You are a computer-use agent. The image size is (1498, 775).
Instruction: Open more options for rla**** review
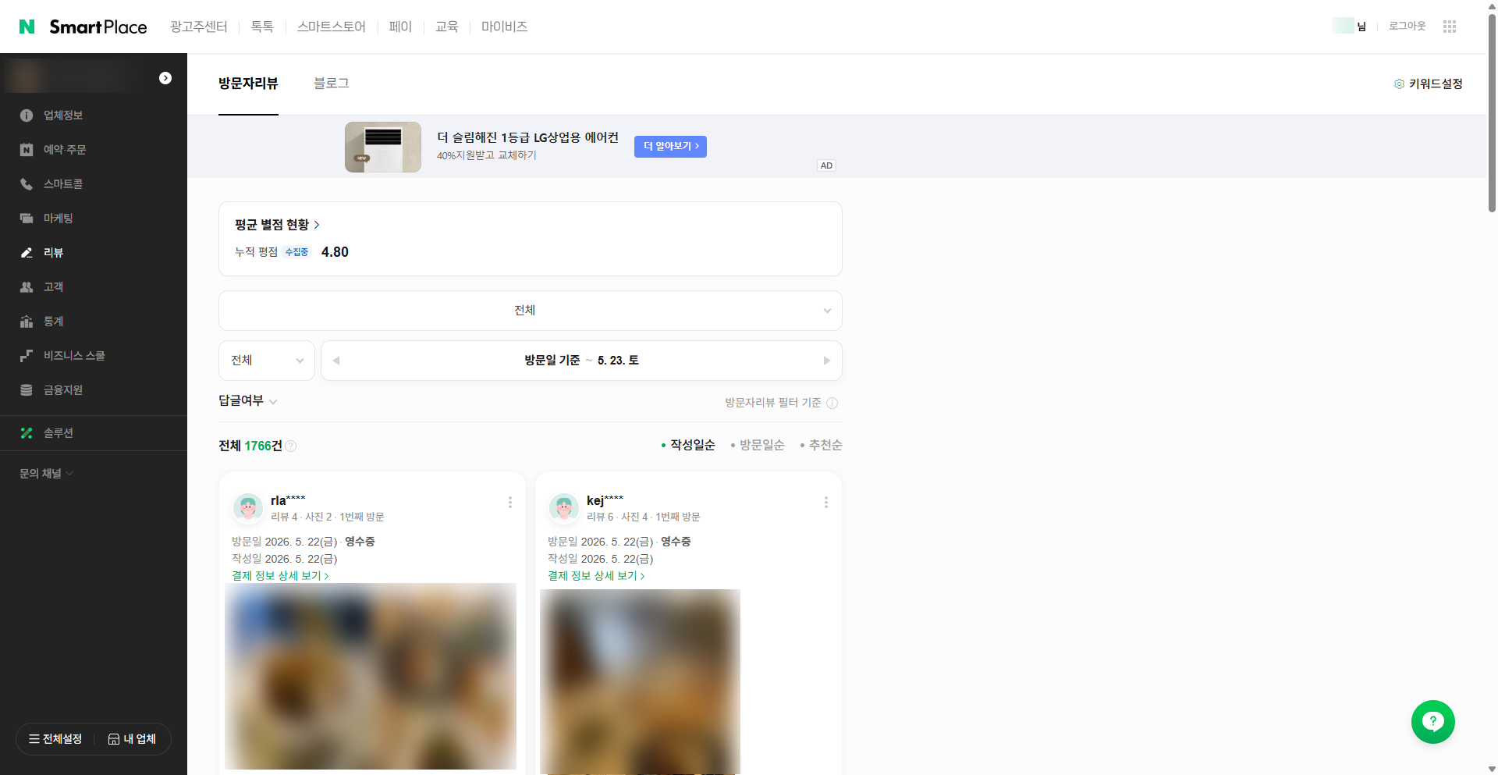coord(510,503)
